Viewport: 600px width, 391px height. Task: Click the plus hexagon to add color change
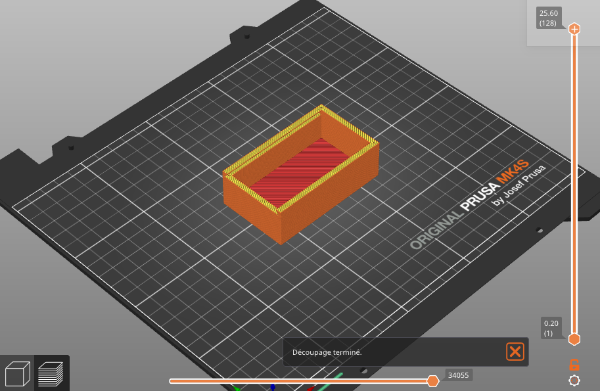click(x=574, y=29)
